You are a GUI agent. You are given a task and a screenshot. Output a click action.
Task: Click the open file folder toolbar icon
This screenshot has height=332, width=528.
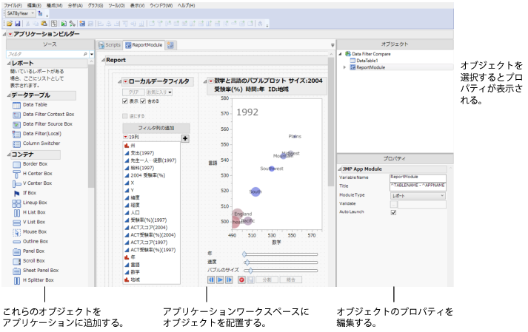point(9,24)
